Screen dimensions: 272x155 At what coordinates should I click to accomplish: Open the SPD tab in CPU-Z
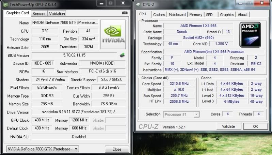click(209, 15)
